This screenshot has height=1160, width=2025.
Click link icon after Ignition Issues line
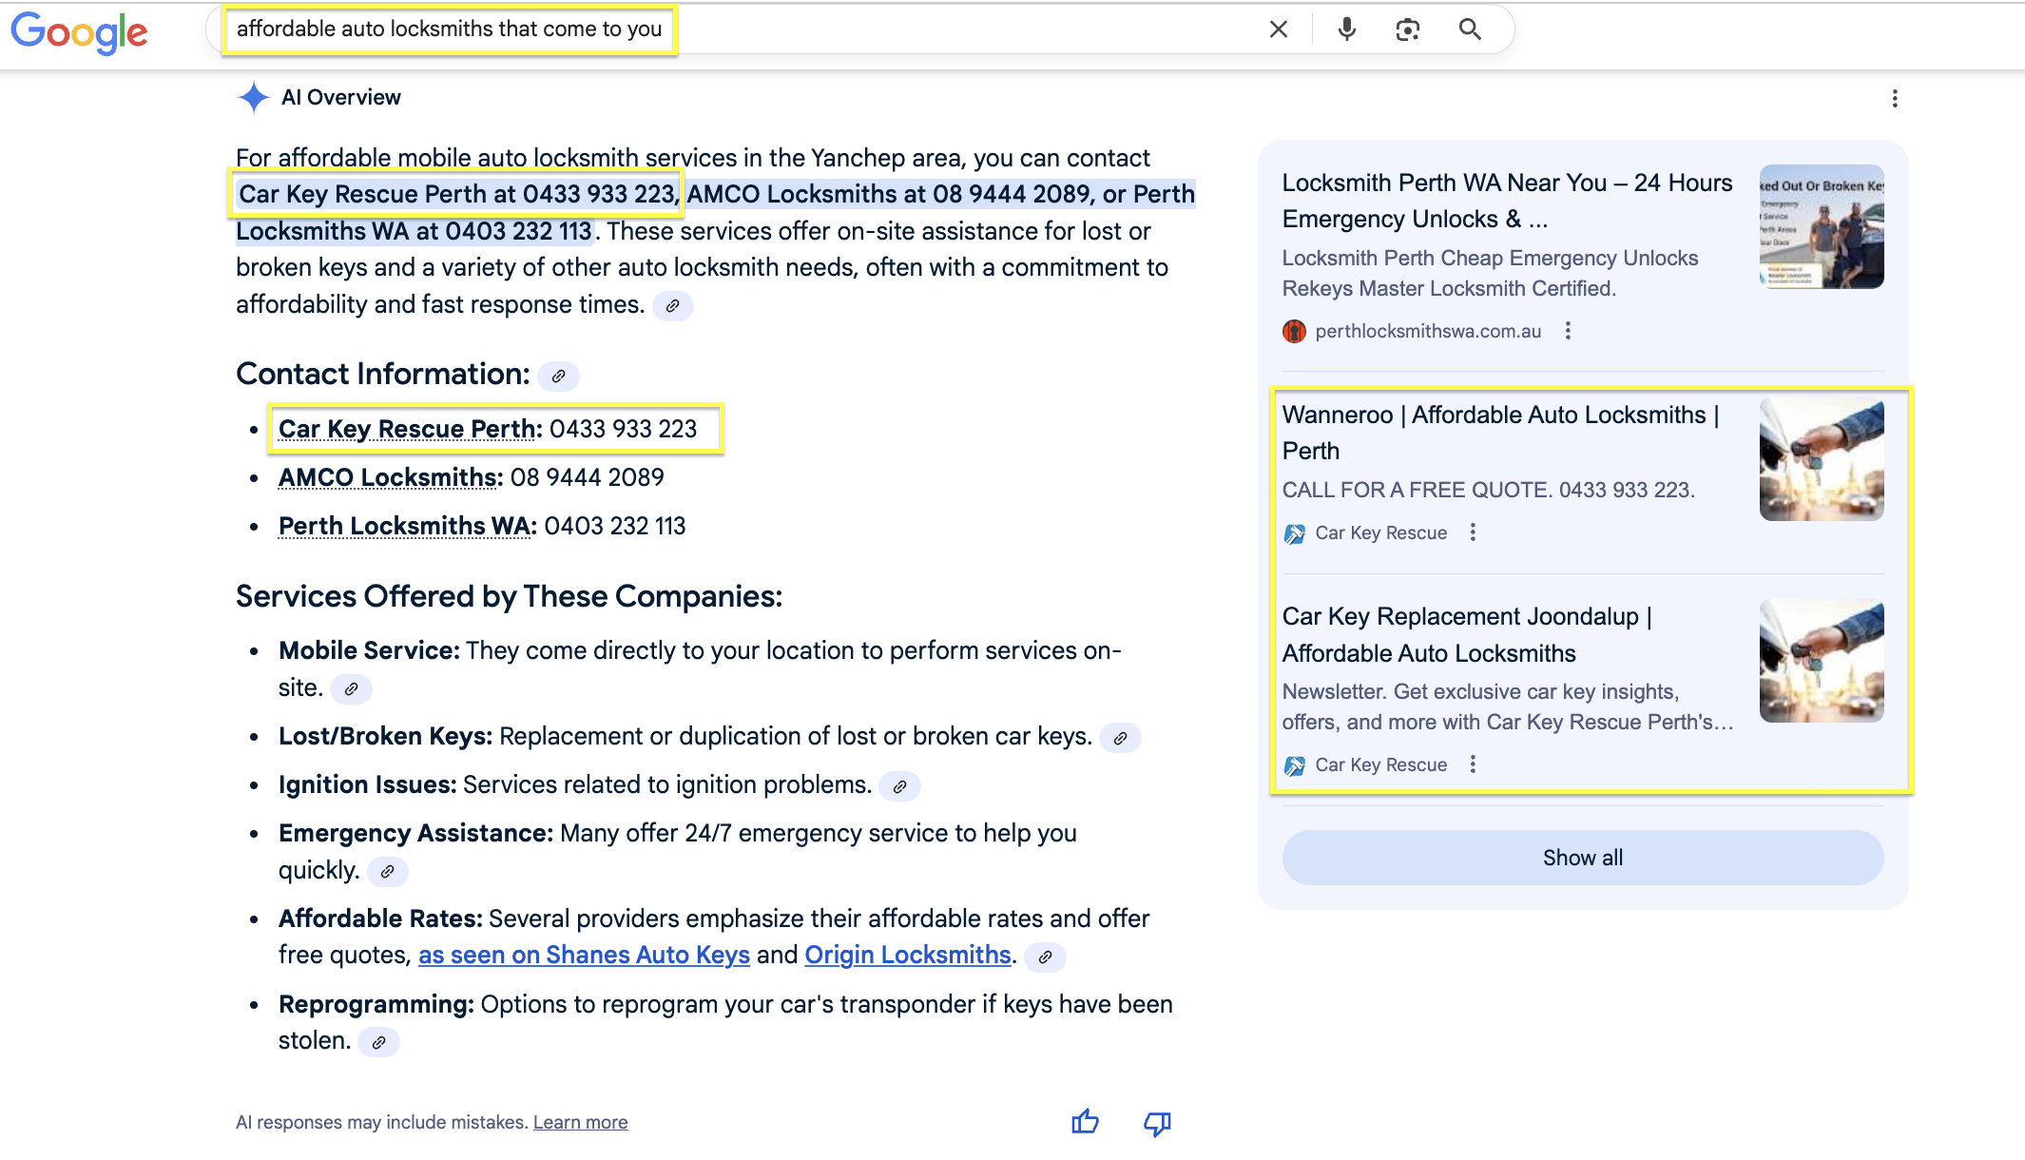[899, 786]
